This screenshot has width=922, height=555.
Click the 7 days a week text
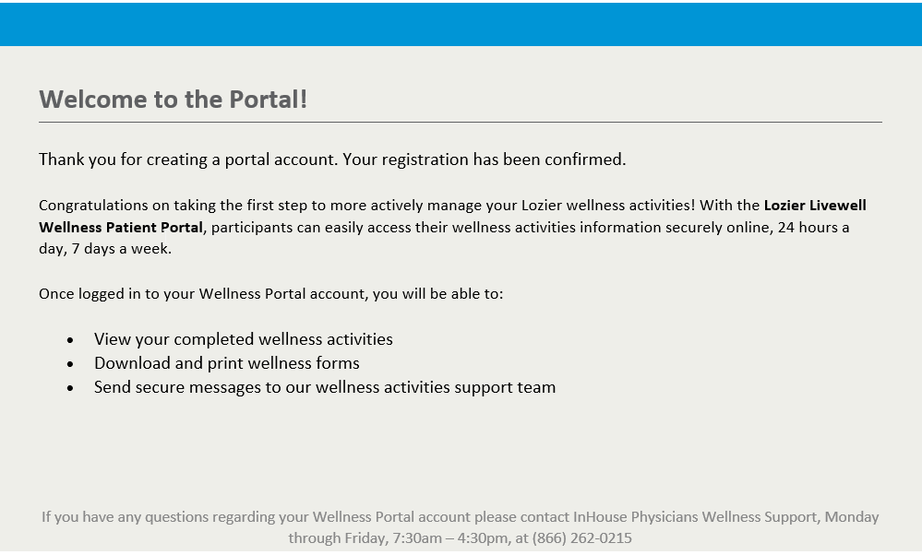click(x=122, y=248)
